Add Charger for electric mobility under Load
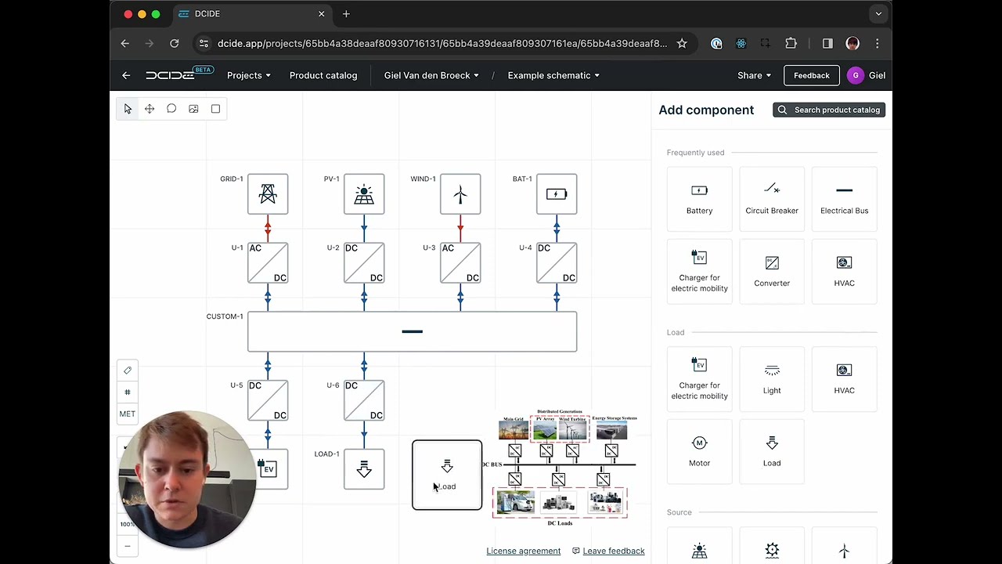This screenshot has height=564, width=1002. click(699, 379)
